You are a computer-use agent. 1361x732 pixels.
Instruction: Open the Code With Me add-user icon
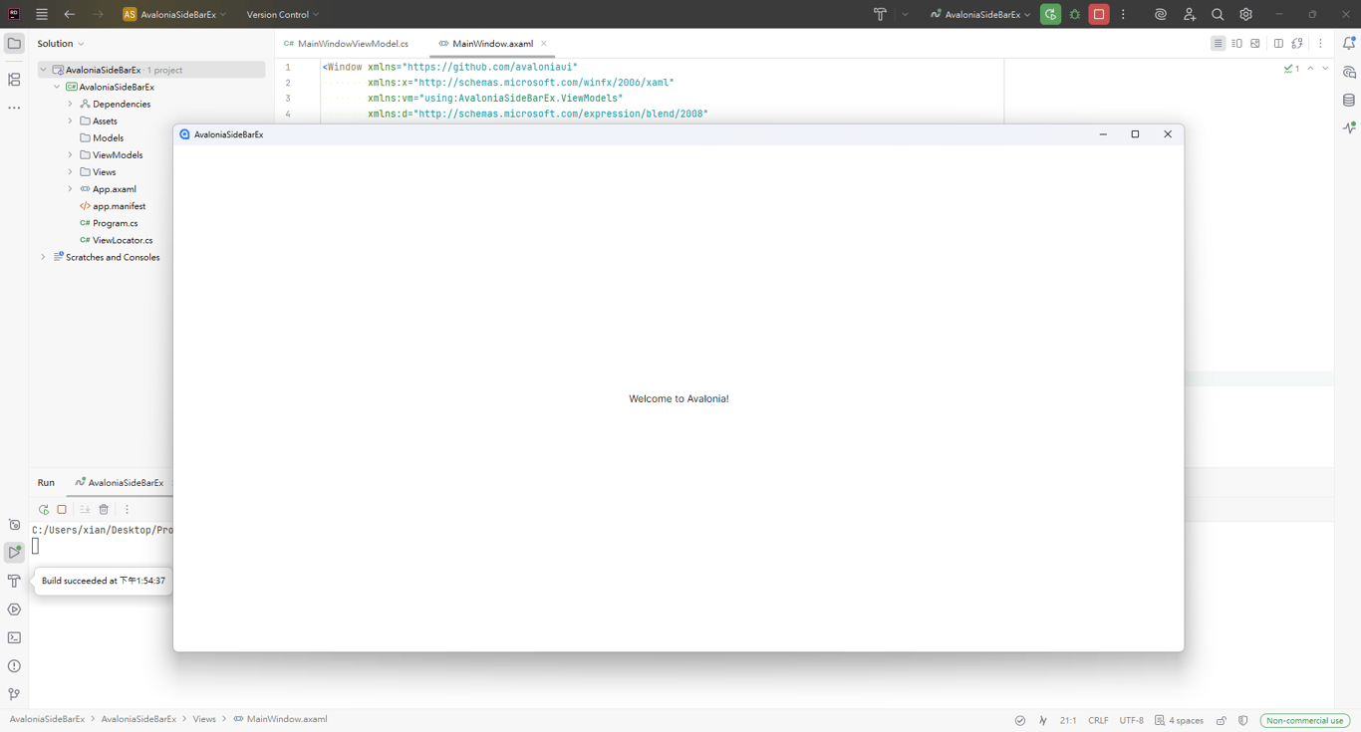point(1190,15)
